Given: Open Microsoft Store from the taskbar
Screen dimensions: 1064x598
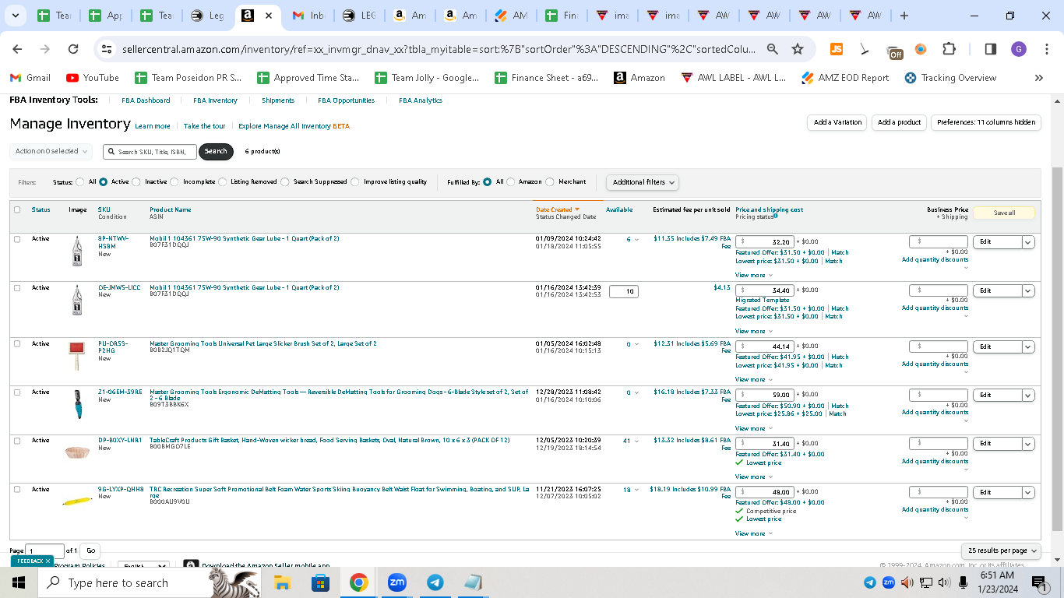Looking at the screenshot, I should [x=320, y=582].
